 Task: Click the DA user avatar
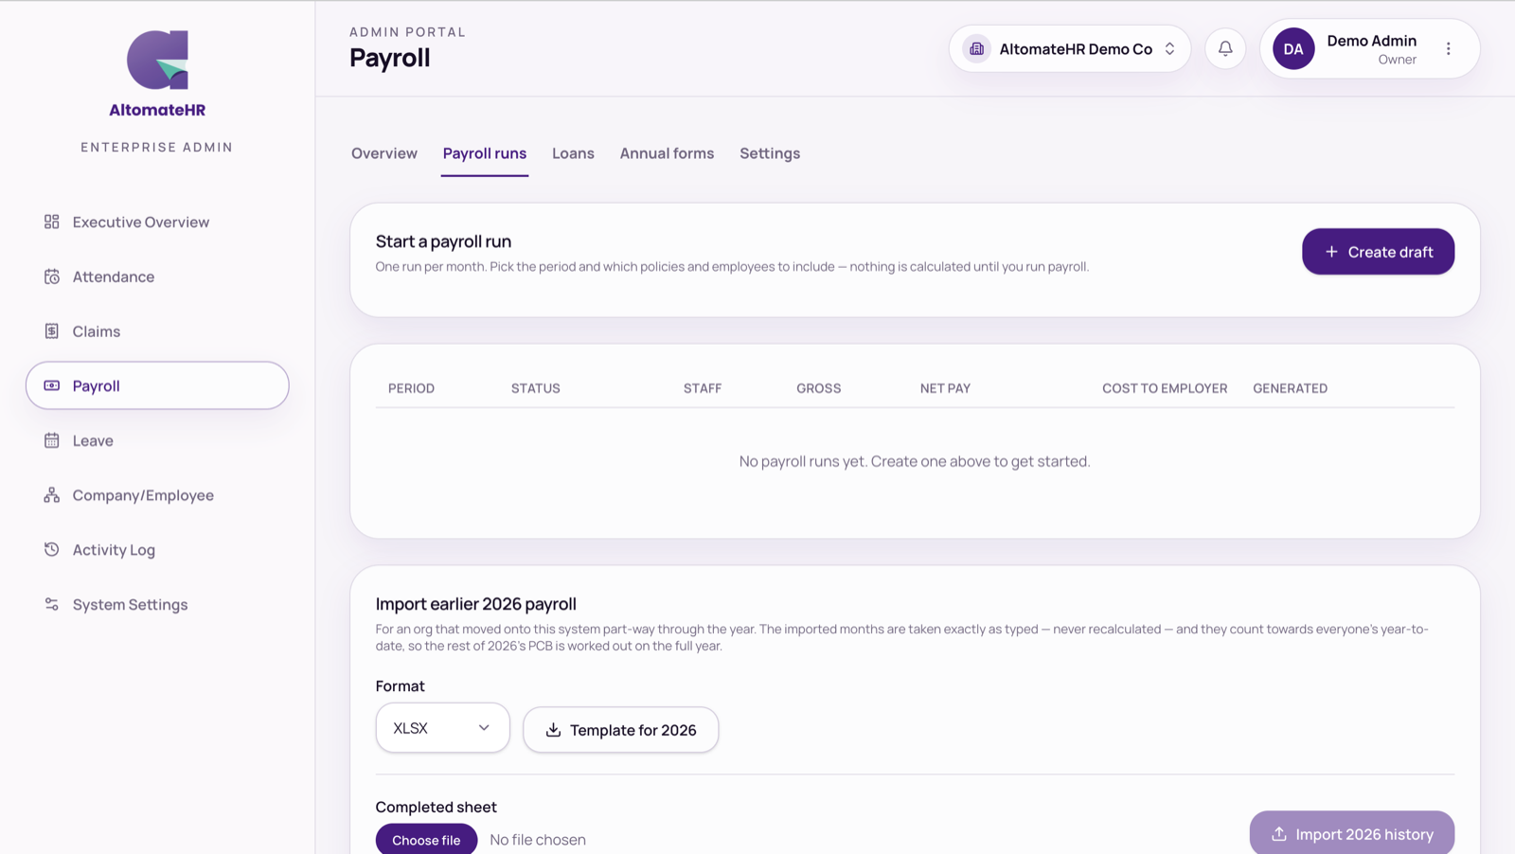(x=1293, y=48)
